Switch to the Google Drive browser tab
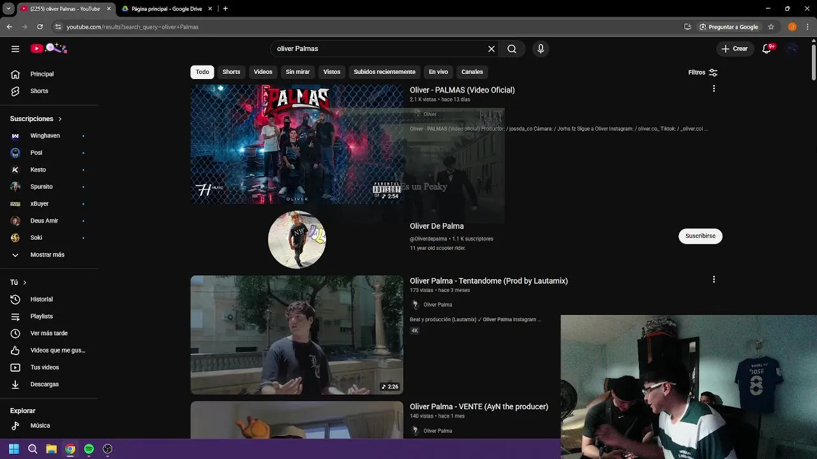This screenshot has height=459, width=817. [166, 9]
